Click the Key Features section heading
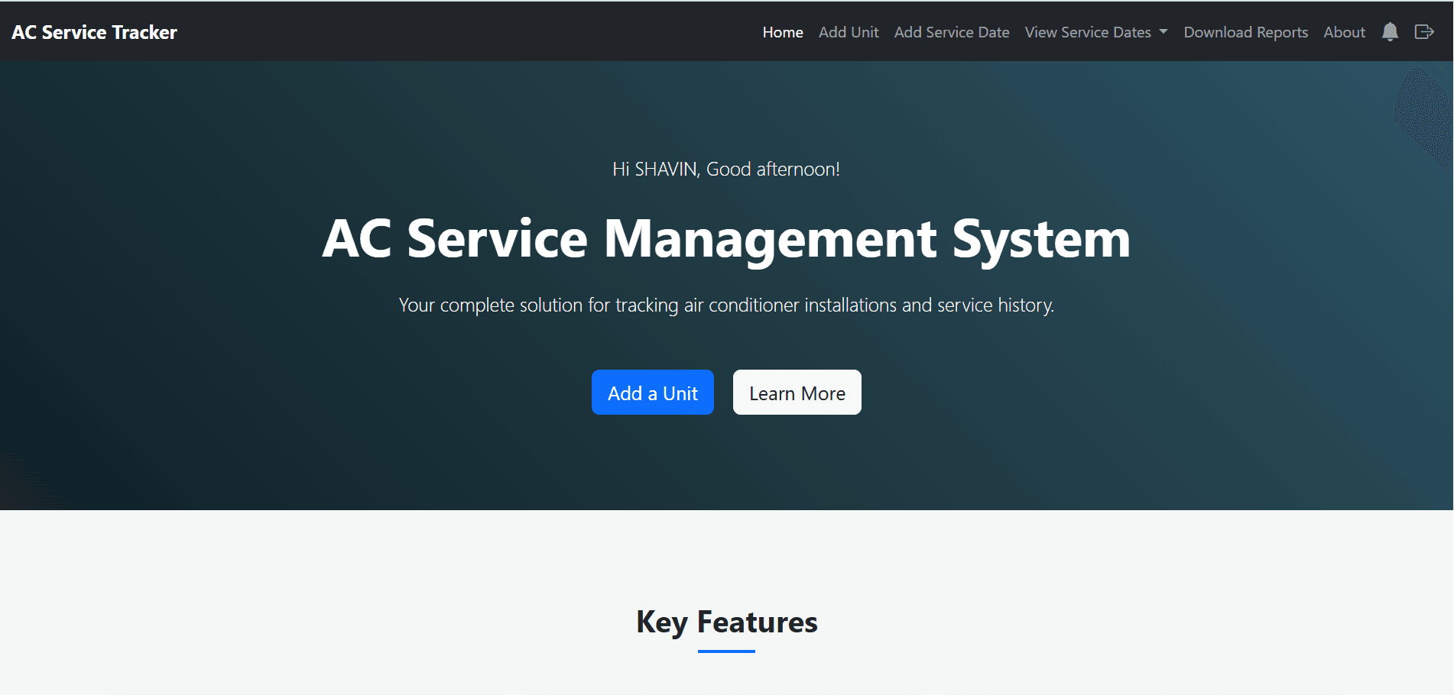Viewport: 1454px width, 695px height. (x=725, y=622)
